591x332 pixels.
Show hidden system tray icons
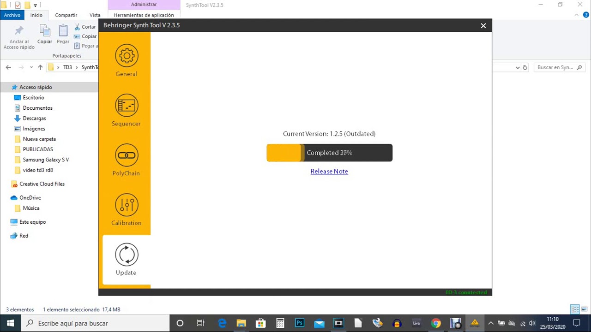490,323
